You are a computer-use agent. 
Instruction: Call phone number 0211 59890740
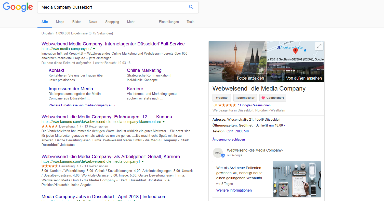tap(237, 131)
